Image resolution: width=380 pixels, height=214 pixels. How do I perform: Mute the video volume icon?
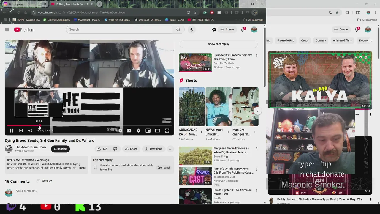coord(30,130)
